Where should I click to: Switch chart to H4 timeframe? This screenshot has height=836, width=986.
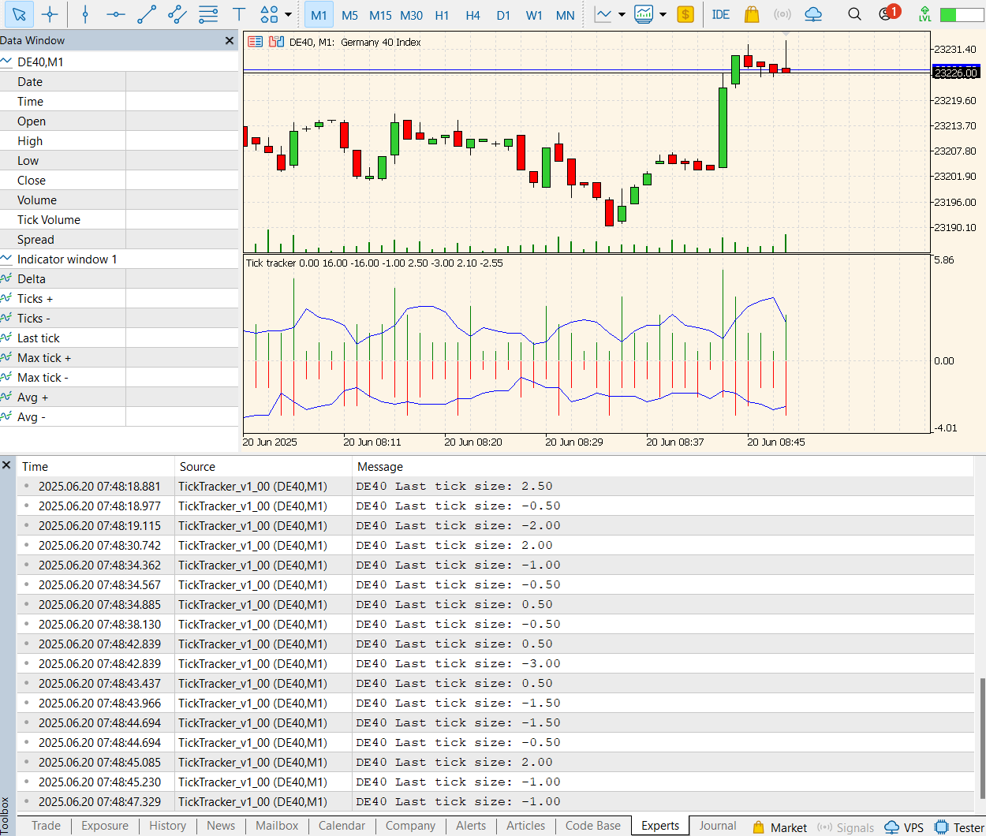tap(472, 15)
